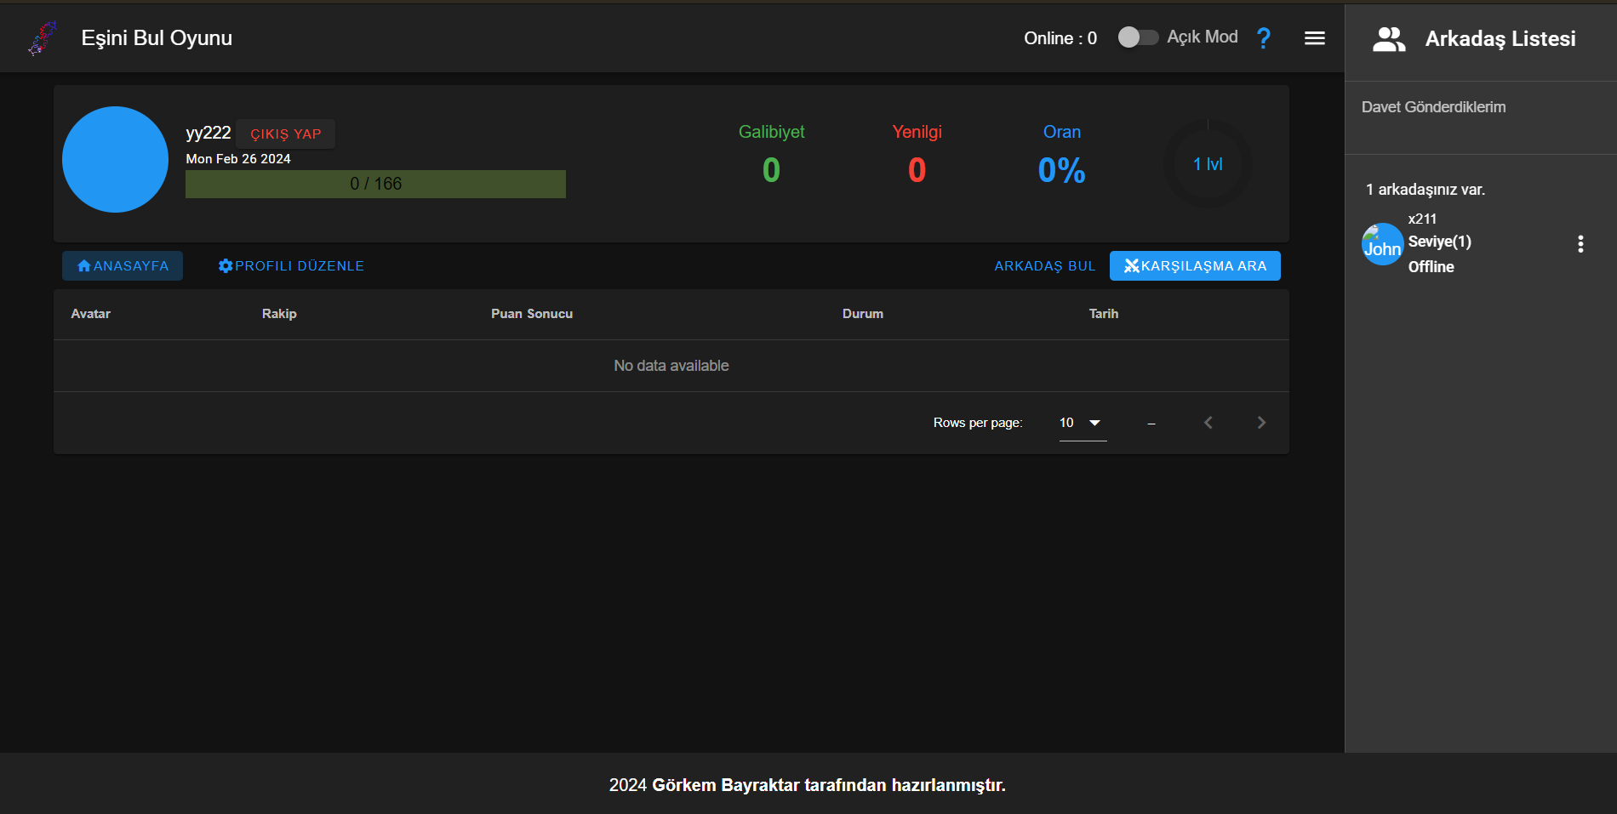Go to next table page

click(x=1261, y=423)
